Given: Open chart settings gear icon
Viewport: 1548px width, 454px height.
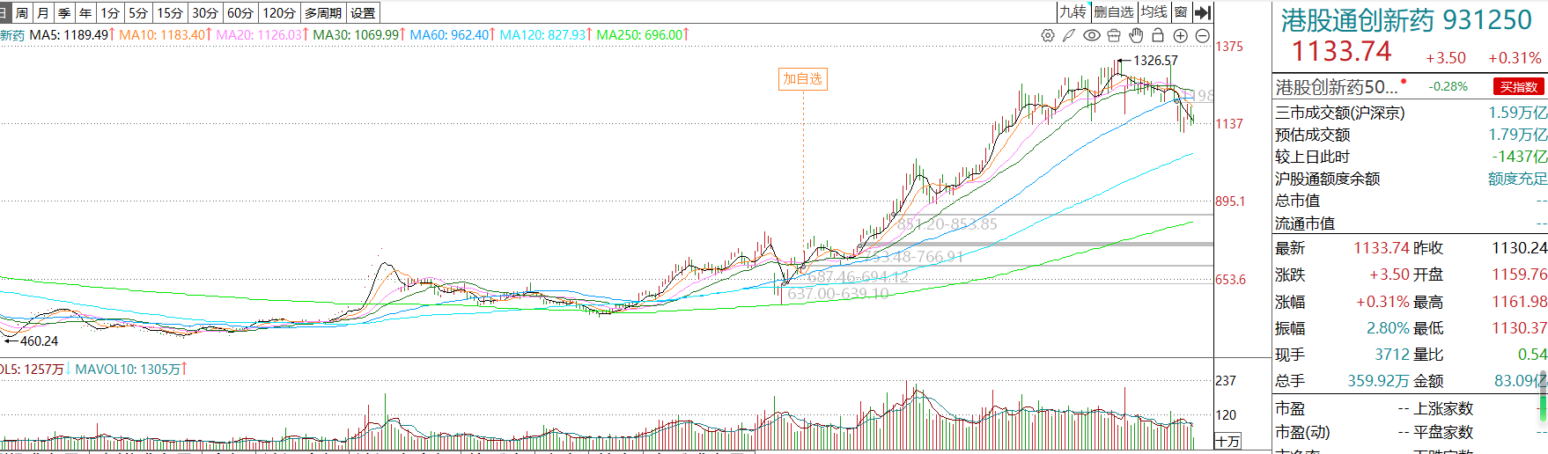Looking at the screenshot, I should [1047, 35].
